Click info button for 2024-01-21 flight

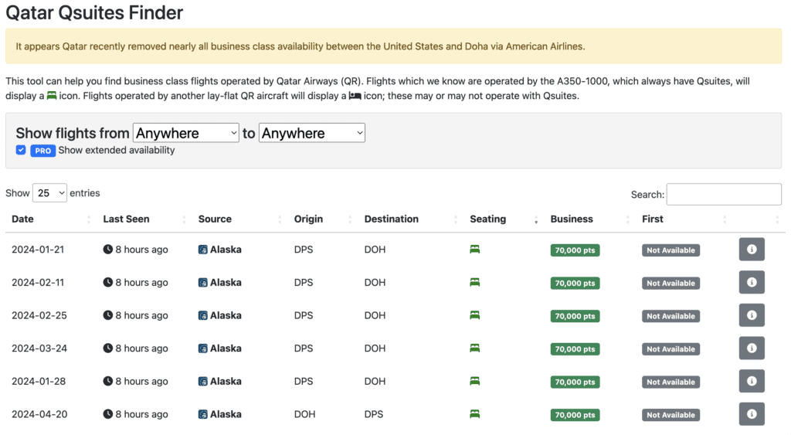(x=751, y=250)
